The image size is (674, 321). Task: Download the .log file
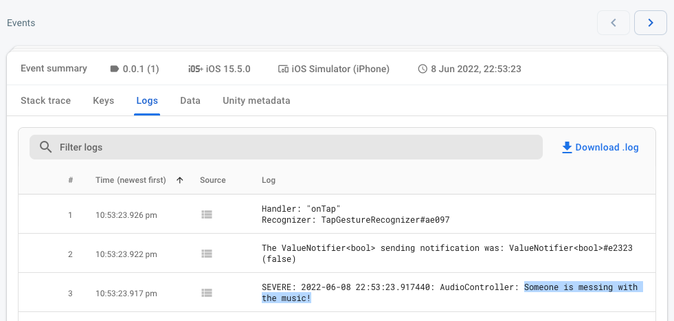(x=600, y=148)
